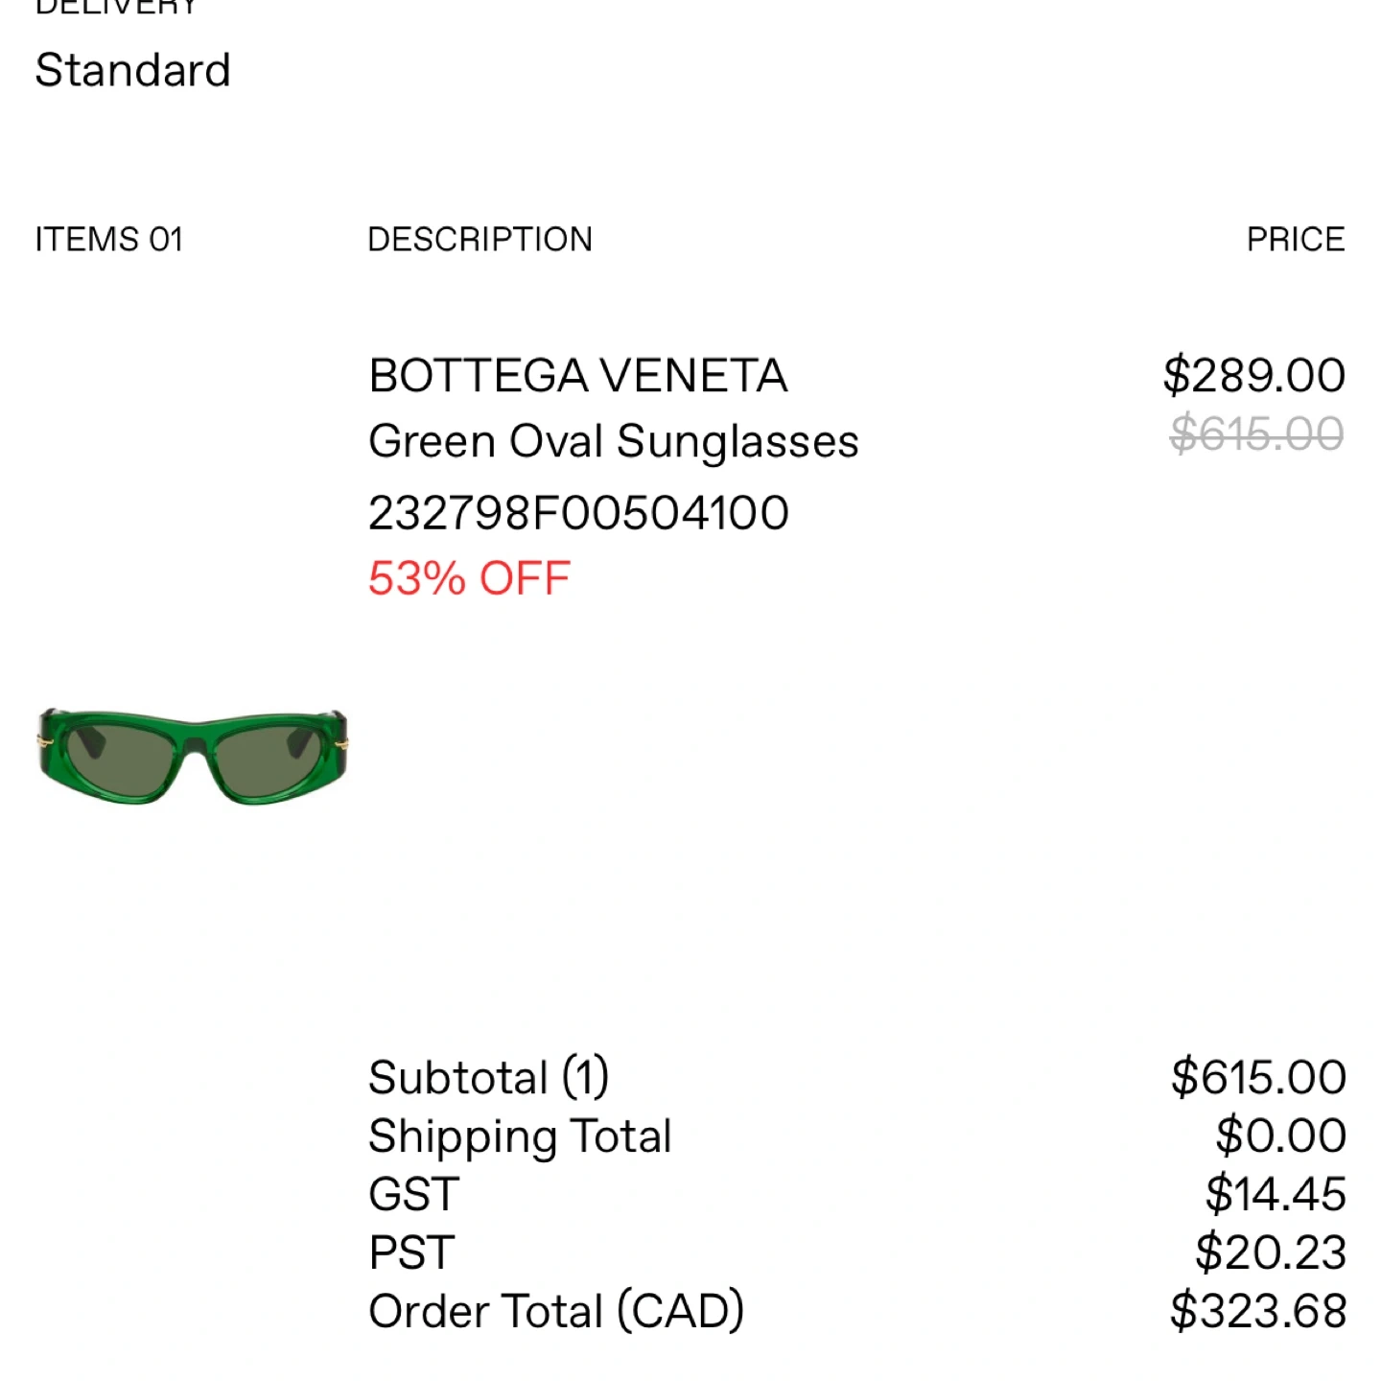1381x1381 pixels.
Task: Open the BOTTEGA VENETA brand link
Action: (x=577, y=376)
